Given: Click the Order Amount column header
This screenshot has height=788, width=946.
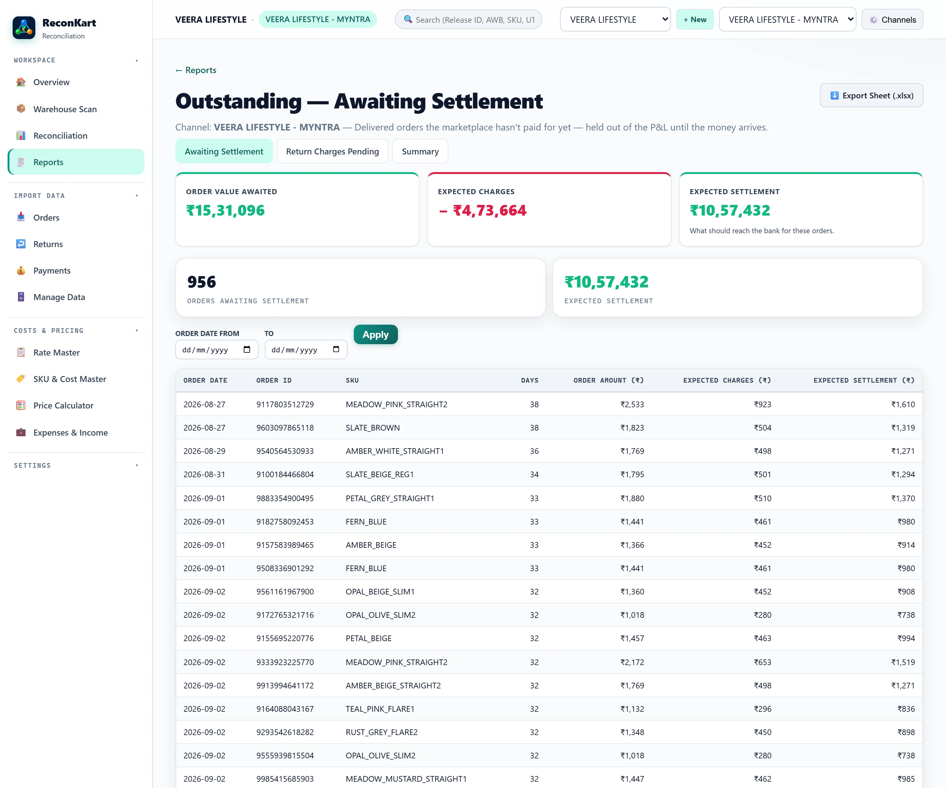Looking at the screenshot, I should coord(608,380).
